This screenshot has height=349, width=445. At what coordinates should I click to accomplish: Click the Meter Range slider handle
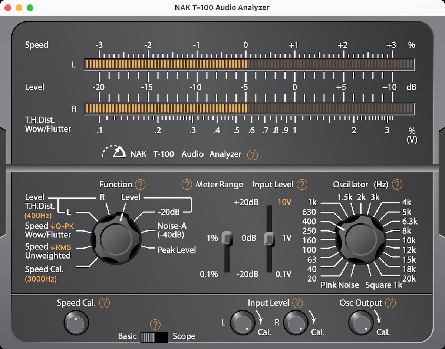click(x=227, y=238)
